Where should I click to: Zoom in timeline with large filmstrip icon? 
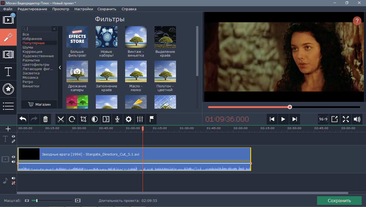pos(78,201)
